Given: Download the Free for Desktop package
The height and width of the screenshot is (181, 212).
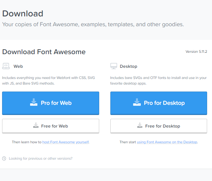Looking at the screenshot, I should [x=159, y=126].
